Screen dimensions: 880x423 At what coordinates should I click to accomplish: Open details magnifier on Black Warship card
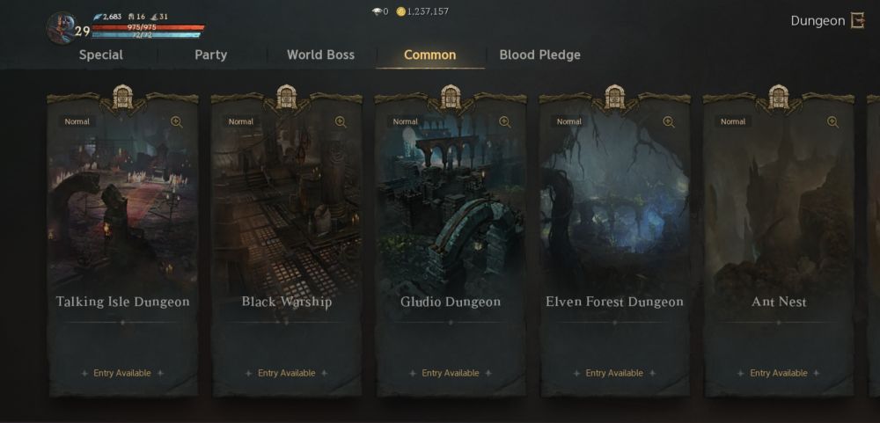341,122
